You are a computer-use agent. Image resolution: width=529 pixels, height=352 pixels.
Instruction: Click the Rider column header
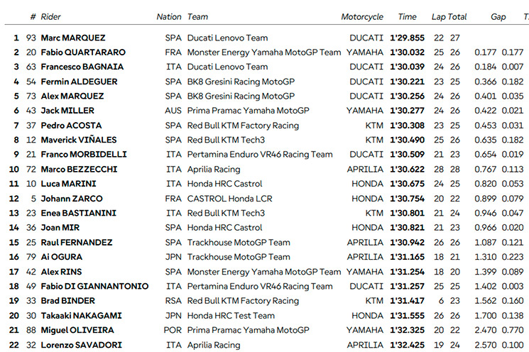(50, 17)
